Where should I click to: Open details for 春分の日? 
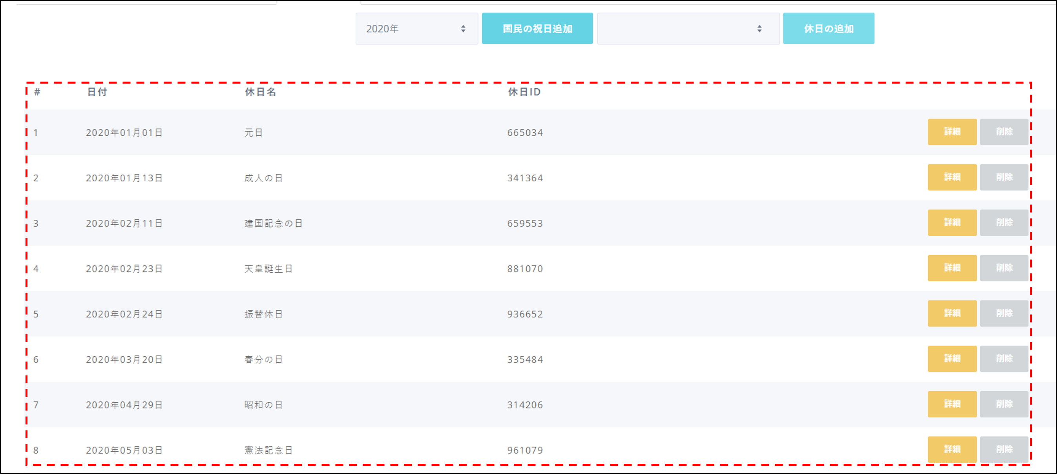(951, 359)
